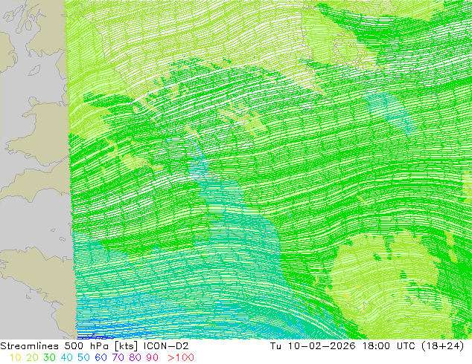Click the 'Tu 10-02-2026 18:00 UTC (18+24)' timestamp
Image resolution: width=472 pixels, height=364 pixels.
tap(367, 346)
